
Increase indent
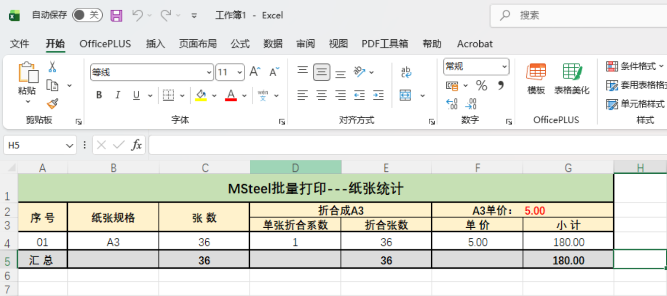[x=378, y=95]
